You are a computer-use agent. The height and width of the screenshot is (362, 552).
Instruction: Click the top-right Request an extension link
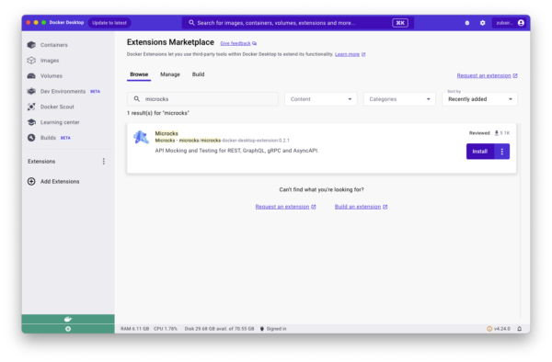coord(484,75)
